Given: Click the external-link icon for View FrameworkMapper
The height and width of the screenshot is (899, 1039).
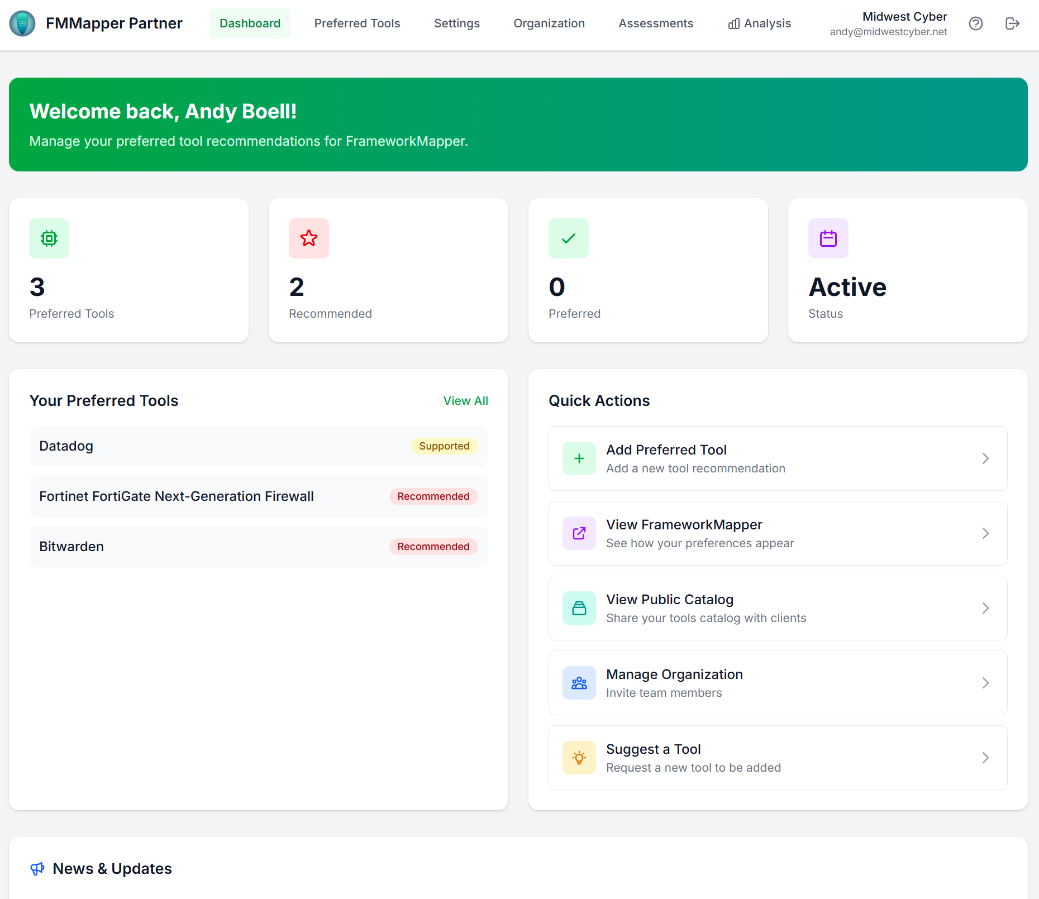Looking at the screenshot, I should coord(579,533).
